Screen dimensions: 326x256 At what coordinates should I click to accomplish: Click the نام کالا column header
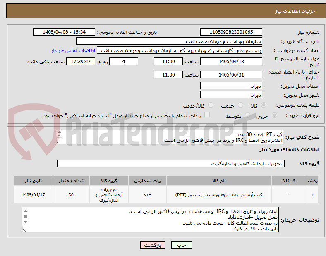219,181
